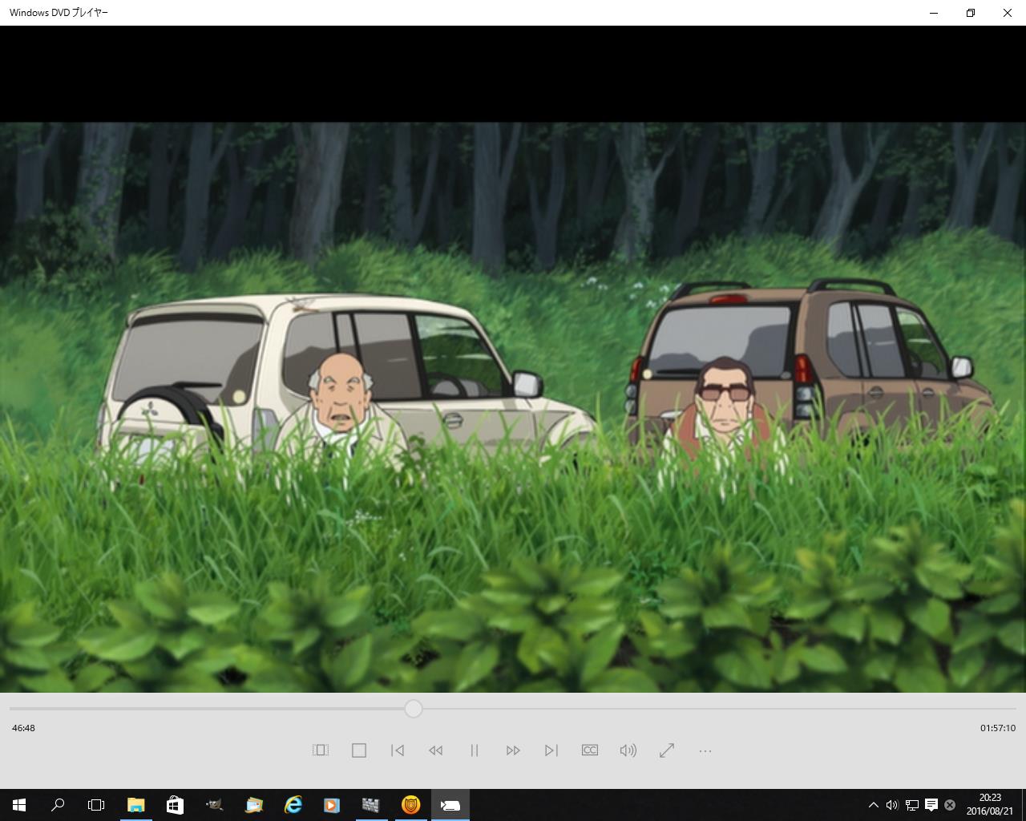Open Task View
Viewport: 1026px width, 821px height.
coord(96,805)
